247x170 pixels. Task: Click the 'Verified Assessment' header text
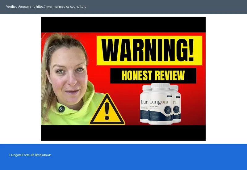[20, 6]
